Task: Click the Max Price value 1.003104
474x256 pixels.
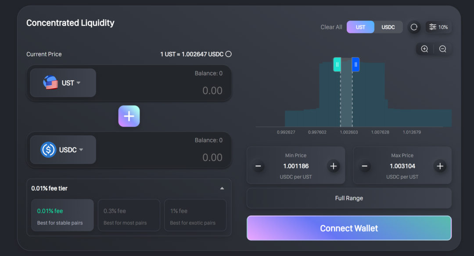Action: tap(402, 166)
